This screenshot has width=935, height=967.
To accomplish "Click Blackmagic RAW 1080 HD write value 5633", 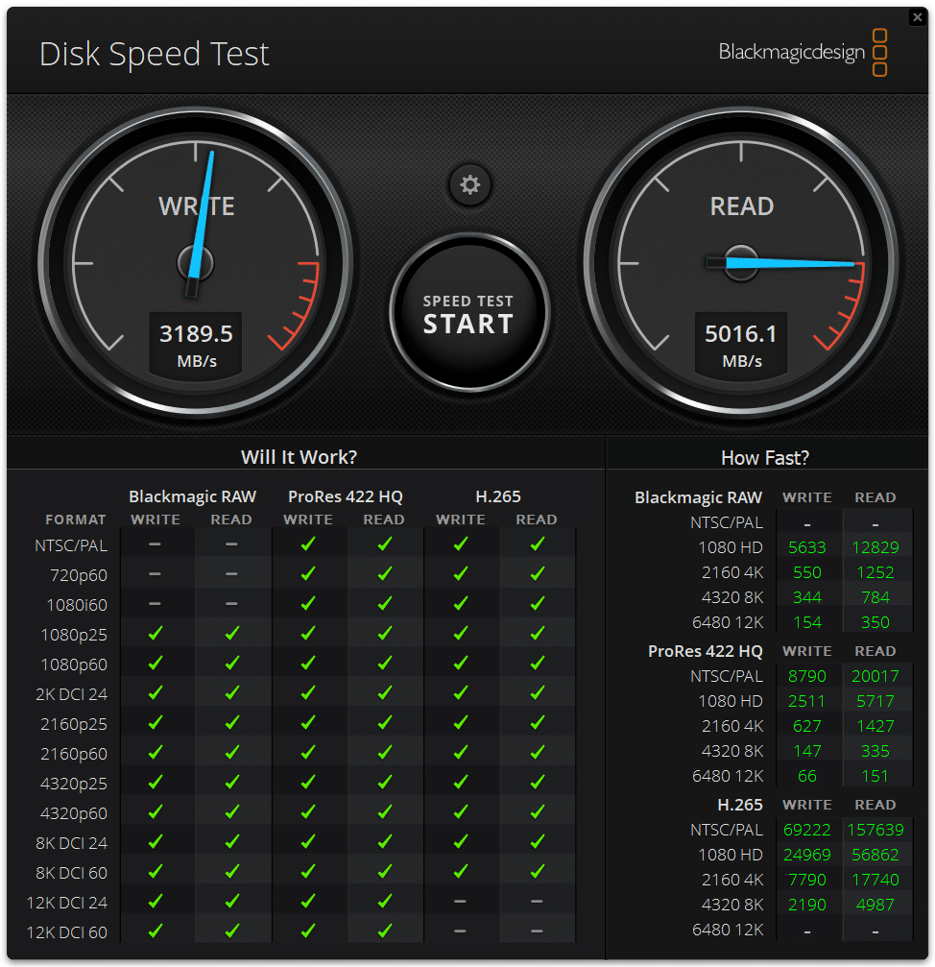I will [806, 547].
